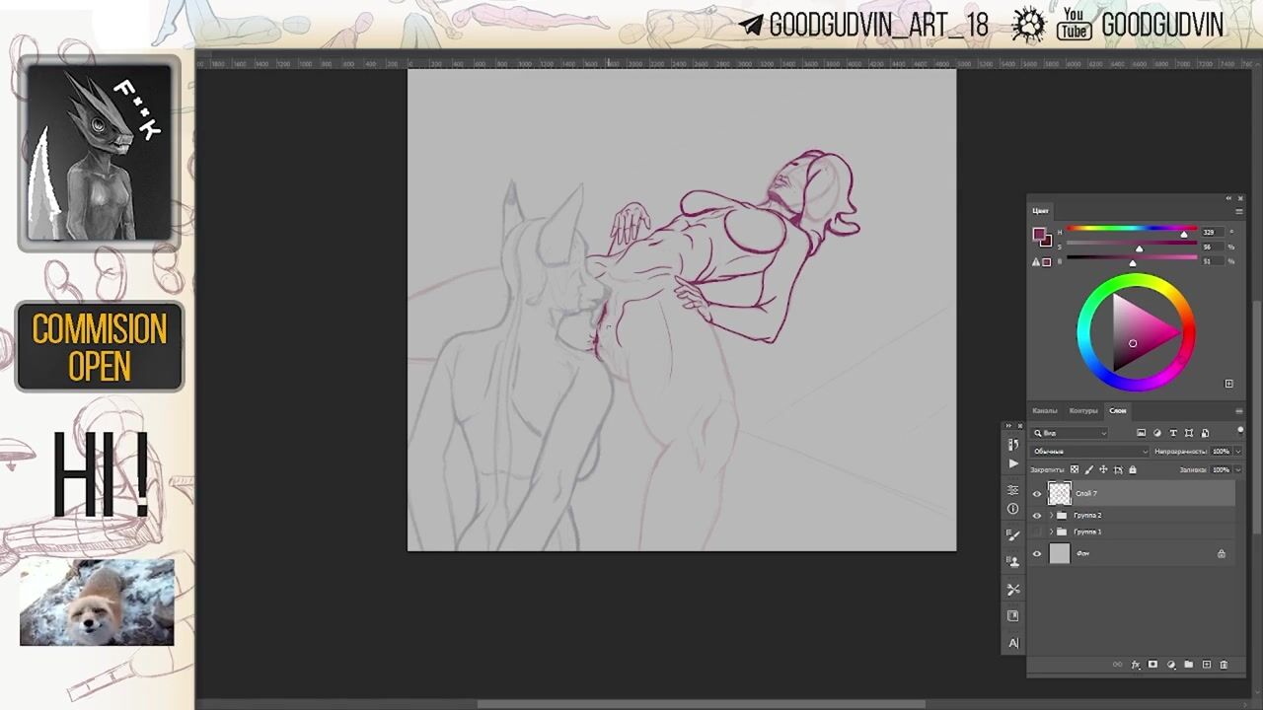Select the Фон layer thumbnail
Screen dimensions: 1263x710
(1059, 554)
